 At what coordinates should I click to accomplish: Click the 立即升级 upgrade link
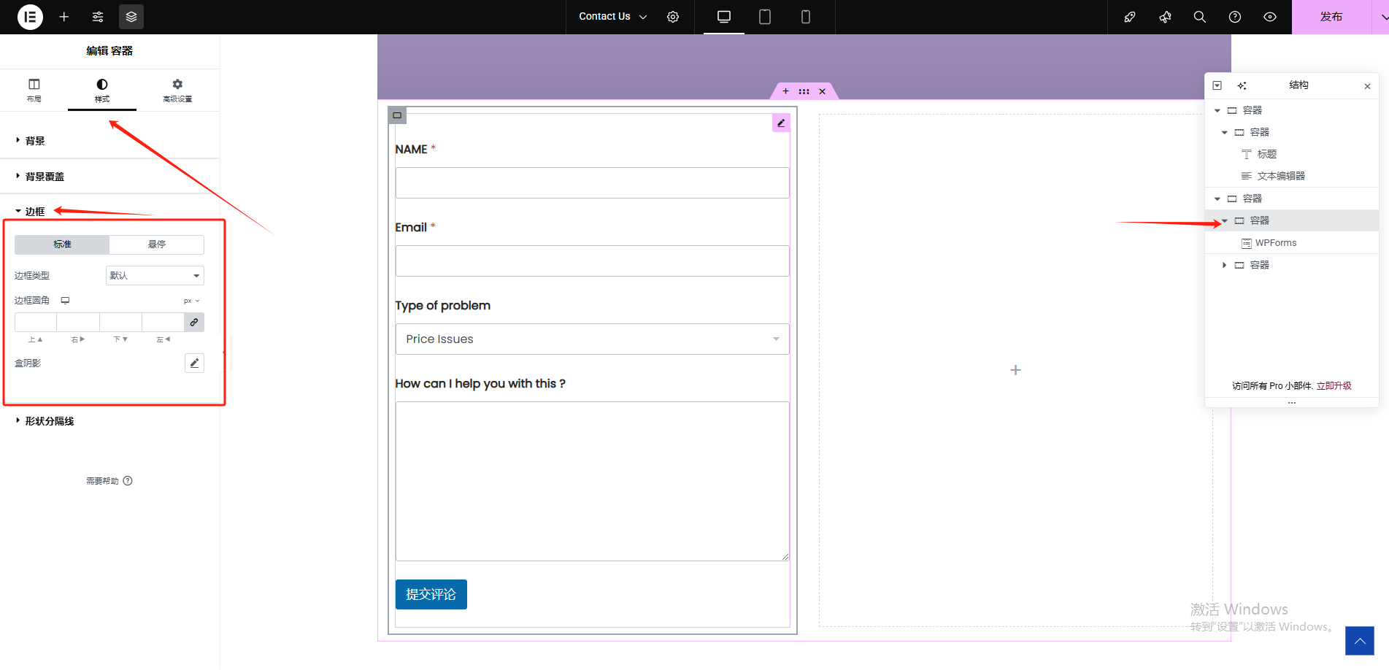click(x=1334, y=386)
